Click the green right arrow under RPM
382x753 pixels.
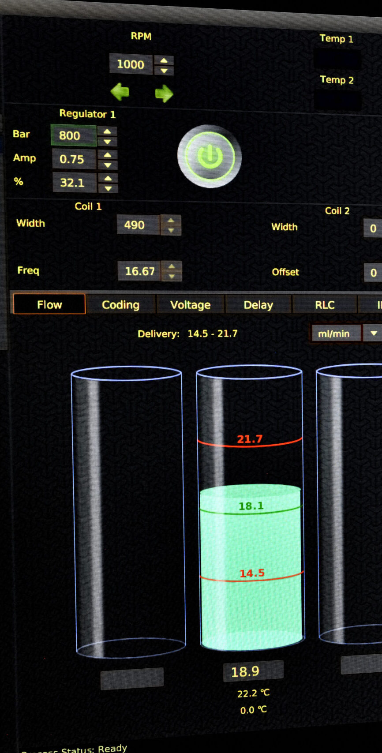164,94
